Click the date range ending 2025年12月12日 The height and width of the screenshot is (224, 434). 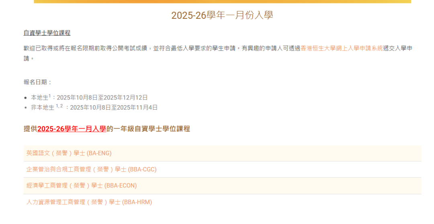point(102,98)
